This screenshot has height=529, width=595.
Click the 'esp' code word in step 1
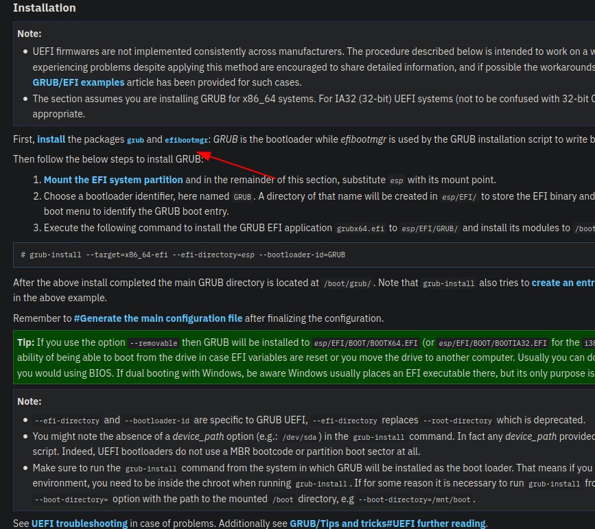(x=397, y=180)
